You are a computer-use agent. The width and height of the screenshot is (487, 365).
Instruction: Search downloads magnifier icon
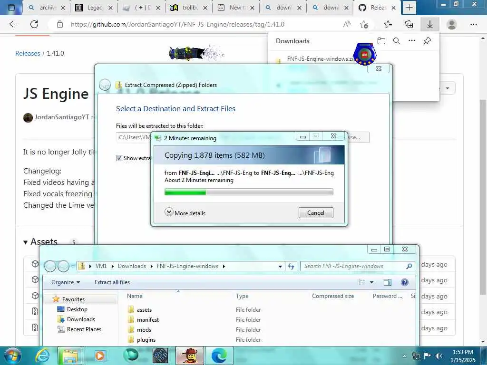click(x=397, y=41)
